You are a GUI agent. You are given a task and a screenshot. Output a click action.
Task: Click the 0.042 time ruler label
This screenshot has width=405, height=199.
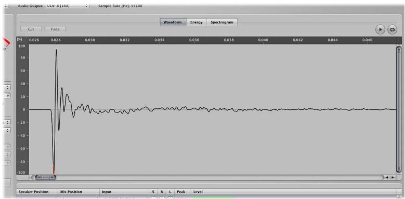pos(298,40)
